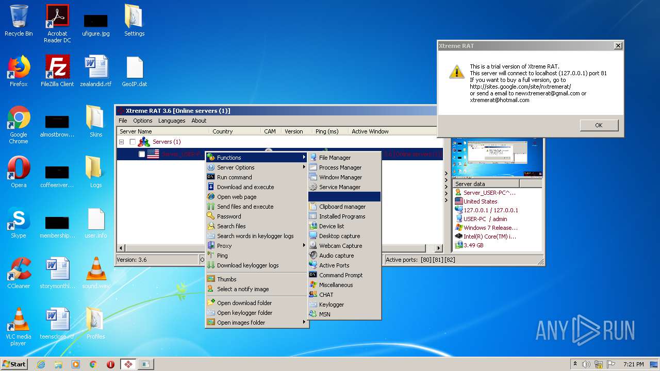Choose Run command in context menu
660x371 pixels.
click(257, 177)
